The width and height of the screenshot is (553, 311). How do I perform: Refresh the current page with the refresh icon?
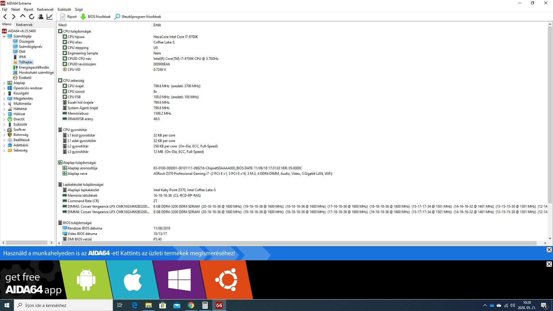(32, 17)
